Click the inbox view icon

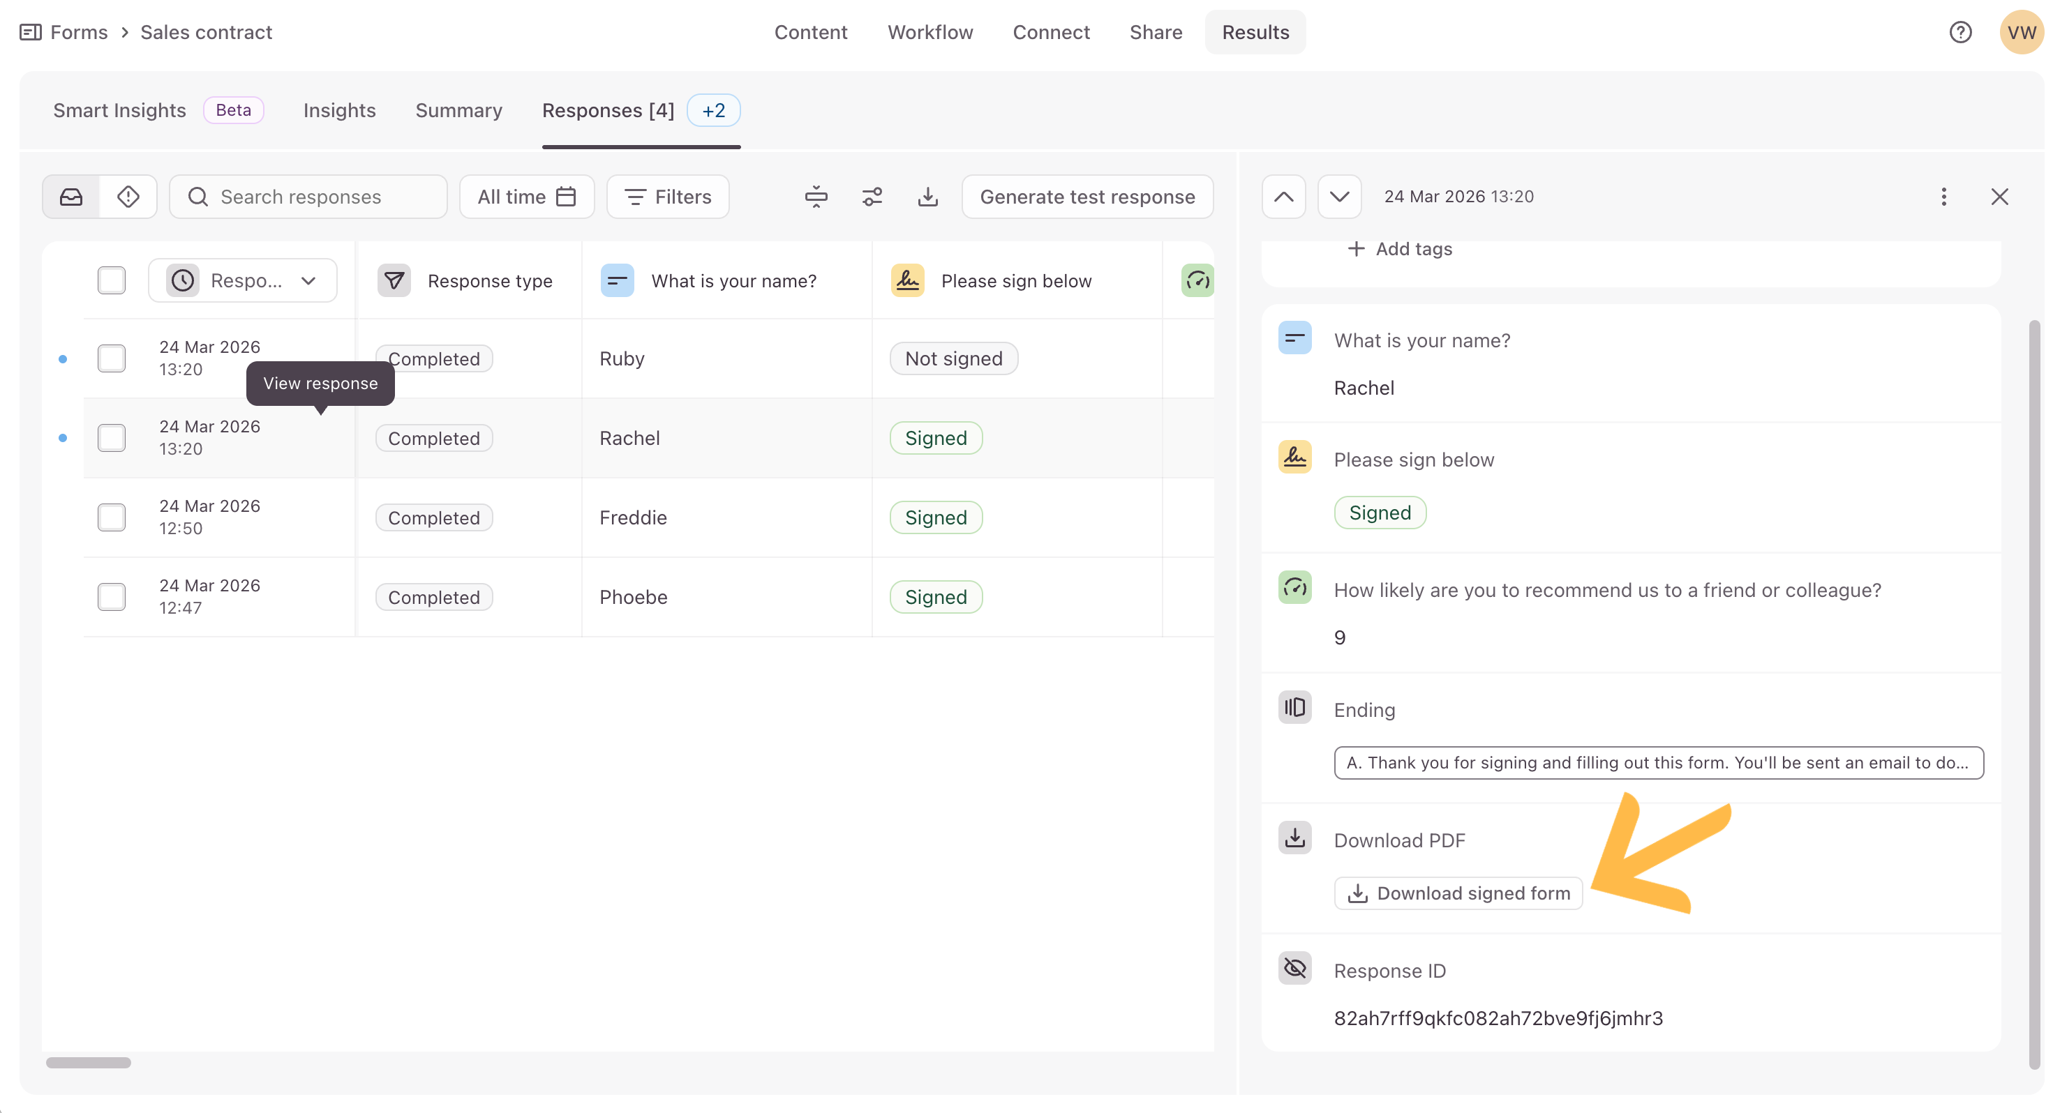71,197
